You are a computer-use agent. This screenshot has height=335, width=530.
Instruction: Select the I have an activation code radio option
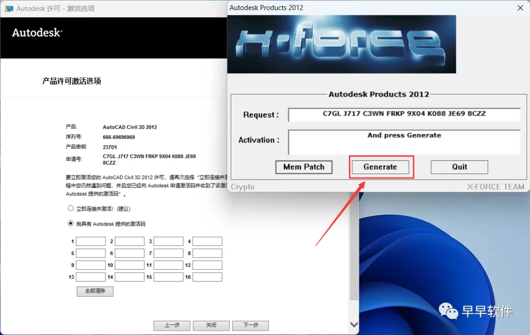click(70, 223)
